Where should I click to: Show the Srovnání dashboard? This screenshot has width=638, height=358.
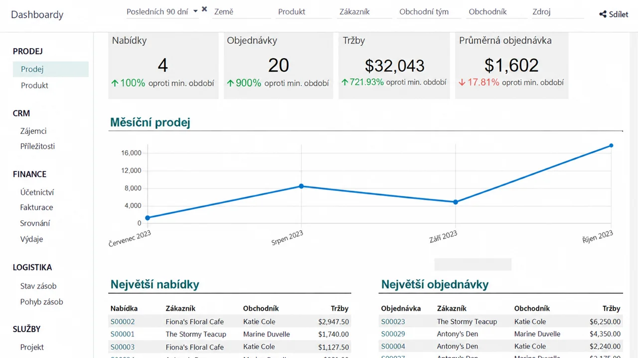pyautogui.click(x=35, y=223)
